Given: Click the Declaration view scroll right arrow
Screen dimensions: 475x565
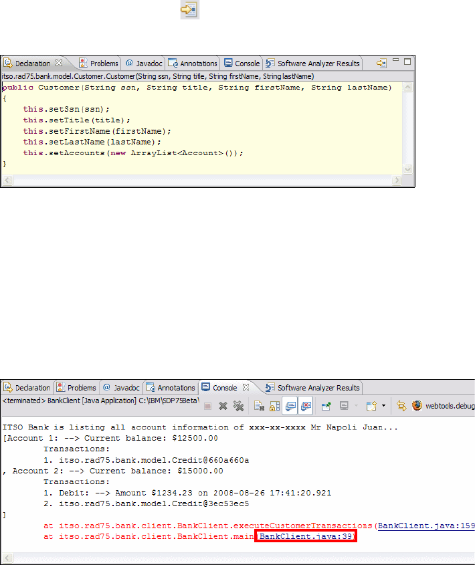Looking at the screenshot, I should click(x=396, y=180).
